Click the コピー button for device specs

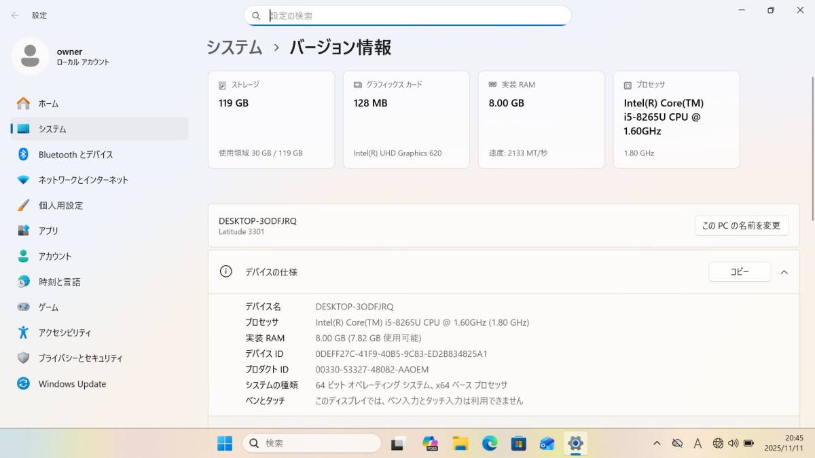pyautogui.click(x=740, y=271)
